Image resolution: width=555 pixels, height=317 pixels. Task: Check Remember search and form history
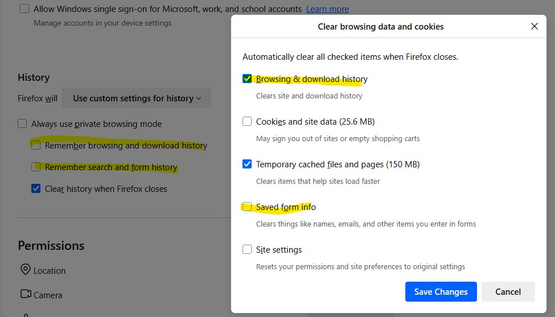click(x=36, y=167)
